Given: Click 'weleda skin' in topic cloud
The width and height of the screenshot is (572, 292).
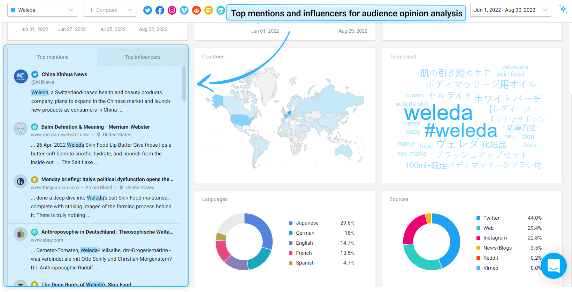Looking at the screenshot, I should [412, 104].
